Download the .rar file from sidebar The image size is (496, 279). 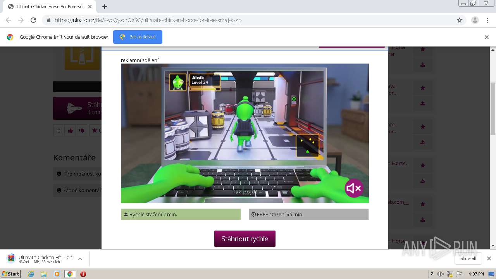coord(423,65)
